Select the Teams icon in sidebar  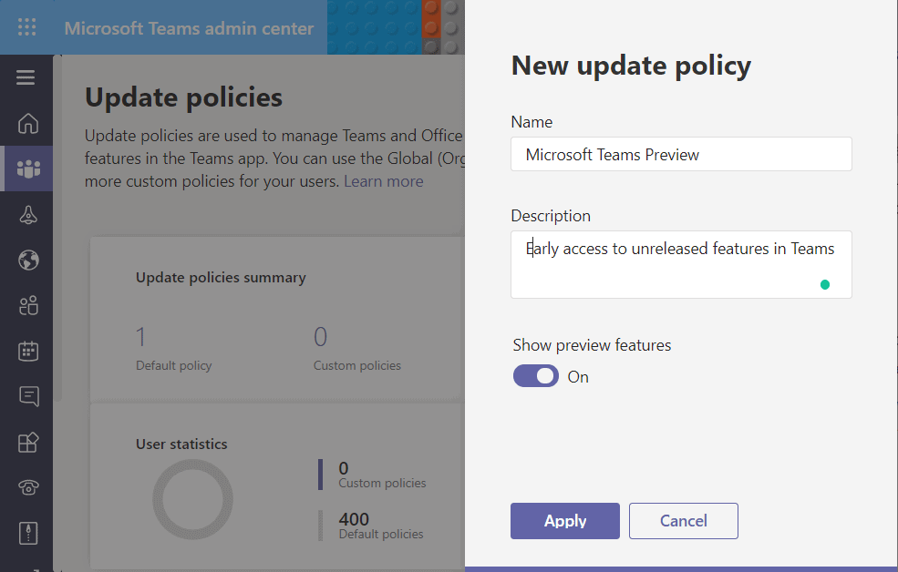click(28, 169)
